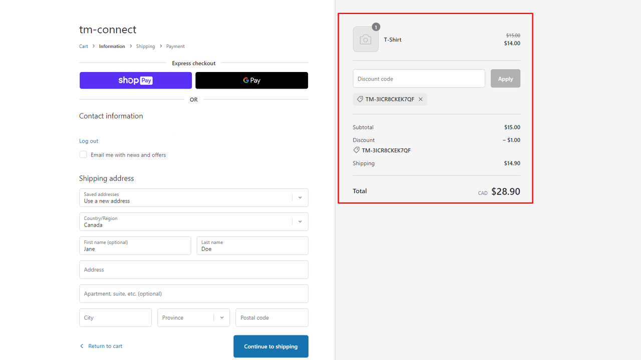Click the $14.90 shipping cost

[512, 163]
